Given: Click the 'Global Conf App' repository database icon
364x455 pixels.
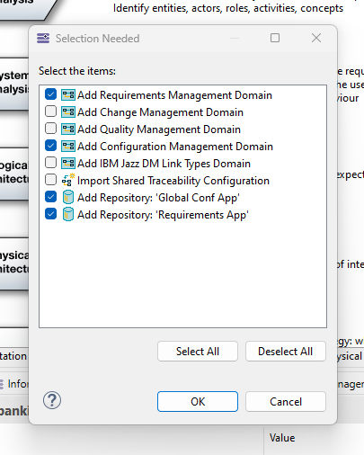Looking at the screenshot, I should pos(68,197).
